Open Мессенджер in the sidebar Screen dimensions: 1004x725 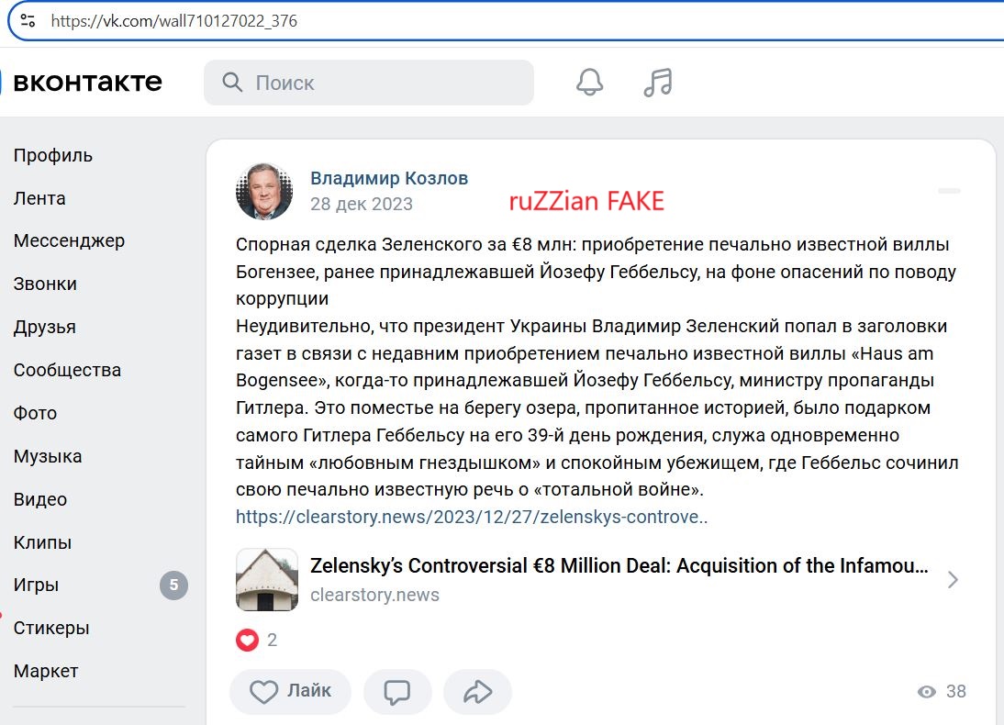tap(69, 240)
